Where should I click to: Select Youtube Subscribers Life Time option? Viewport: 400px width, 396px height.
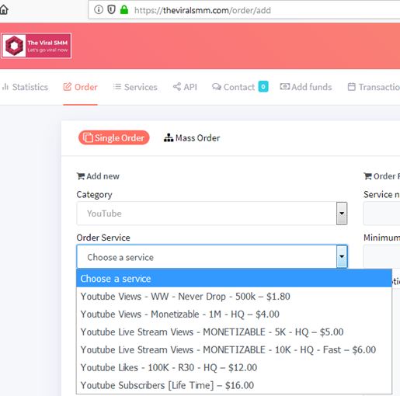234,385
